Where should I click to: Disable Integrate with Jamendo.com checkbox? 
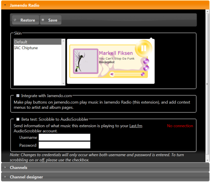[x=18, y=96]
